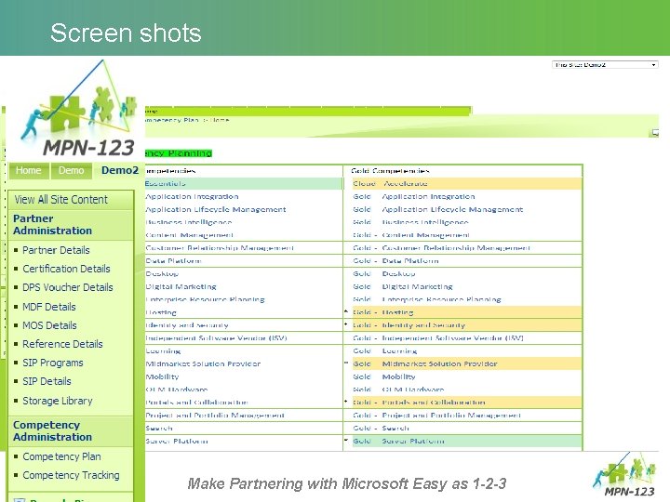670x502 pixels.
Task: Open Certification Details in sidebar
Action: point(66,269)
